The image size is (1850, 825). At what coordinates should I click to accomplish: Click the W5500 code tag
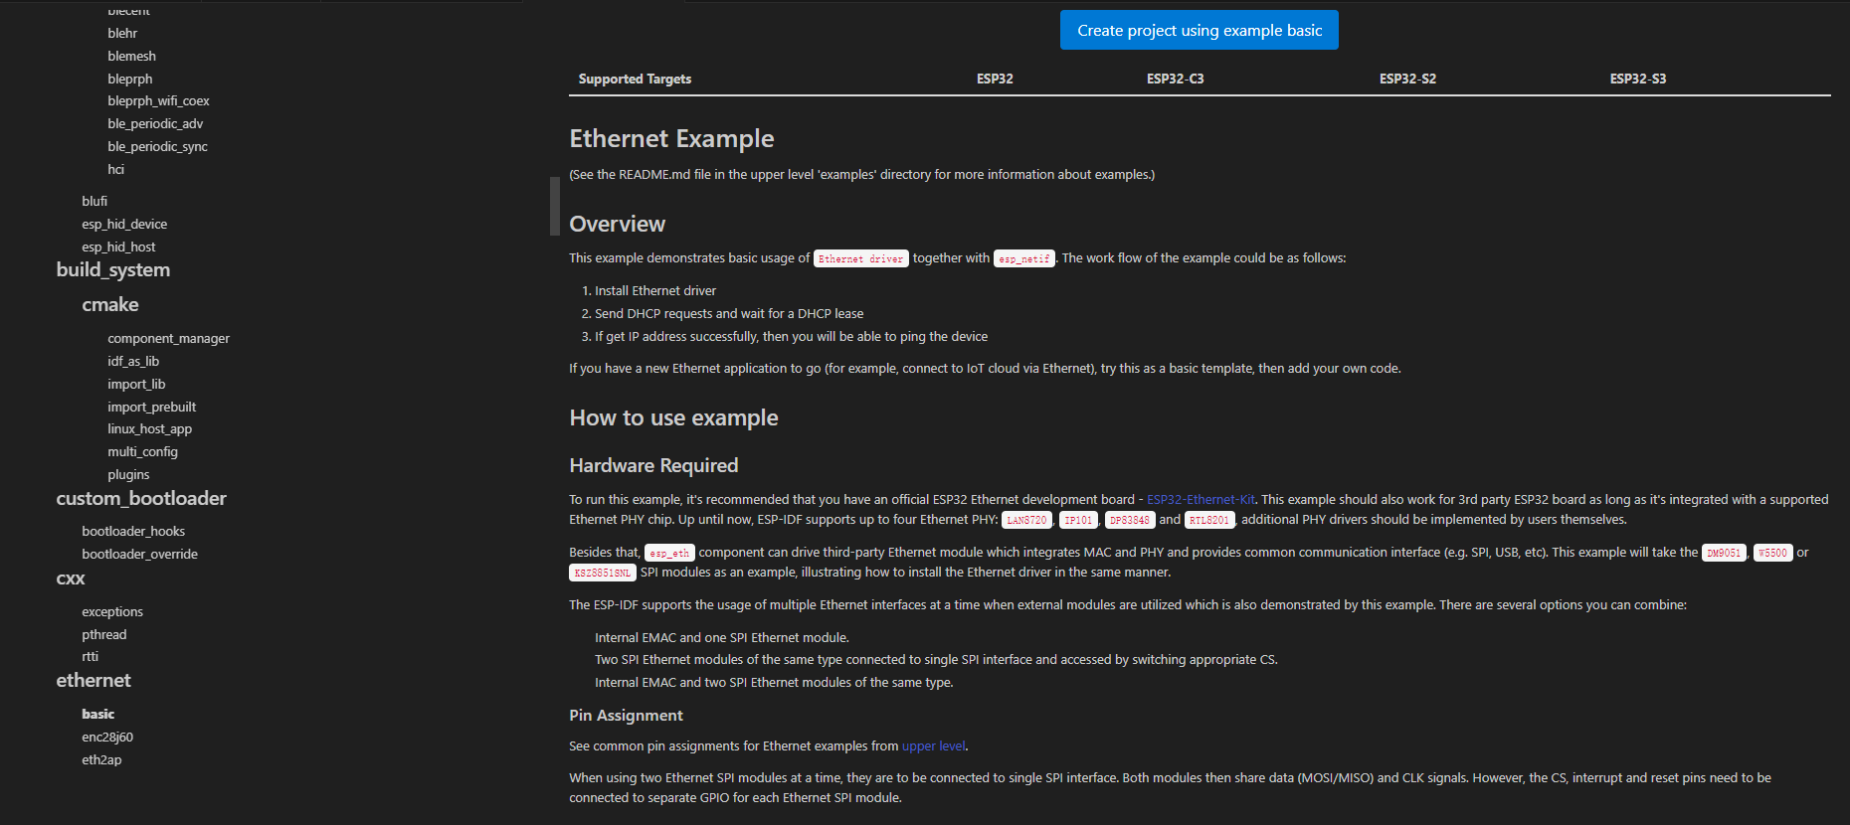1772,553
